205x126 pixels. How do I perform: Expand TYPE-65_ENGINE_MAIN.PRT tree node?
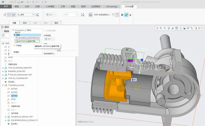tap(3, 68)
